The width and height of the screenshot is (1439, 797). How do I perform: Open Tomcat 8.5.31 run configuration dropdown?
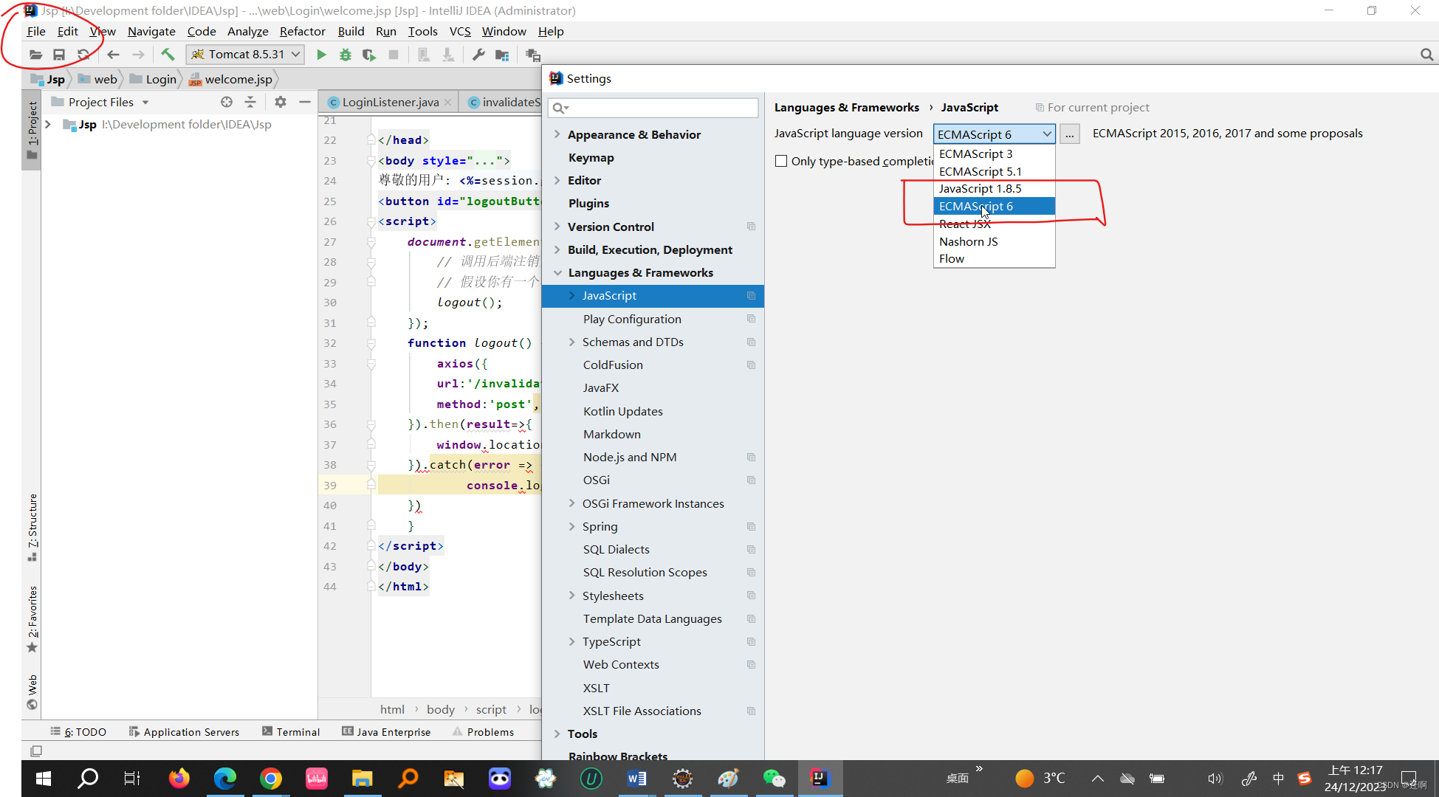[x=246, y=55]
